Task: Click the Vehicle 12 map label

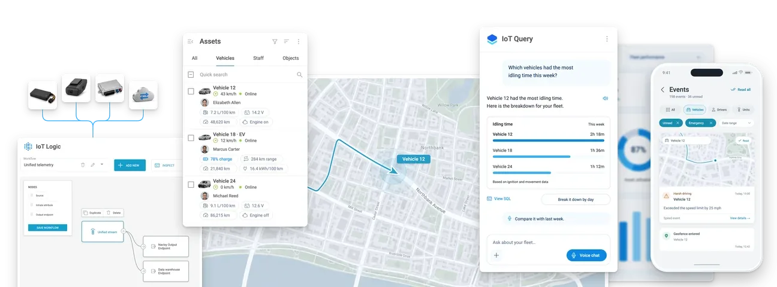Action: [413, 159]
